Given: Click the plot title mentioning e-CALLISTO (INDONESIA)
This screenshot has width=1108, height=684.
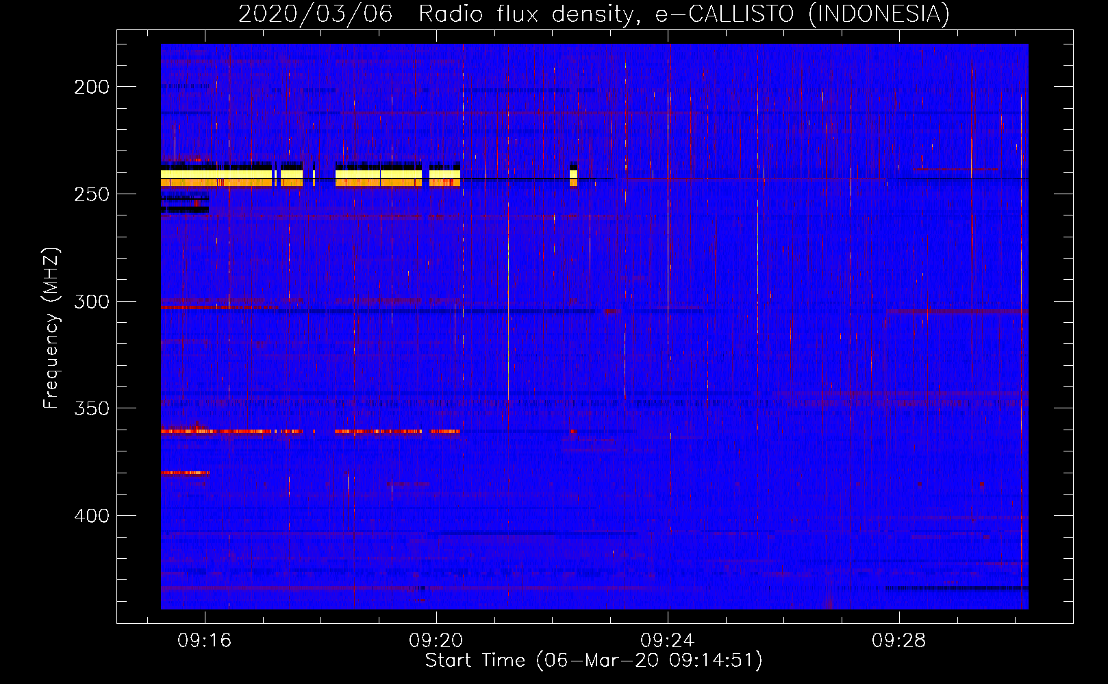Looking at the screenshot, I should [x=594, y=14].
